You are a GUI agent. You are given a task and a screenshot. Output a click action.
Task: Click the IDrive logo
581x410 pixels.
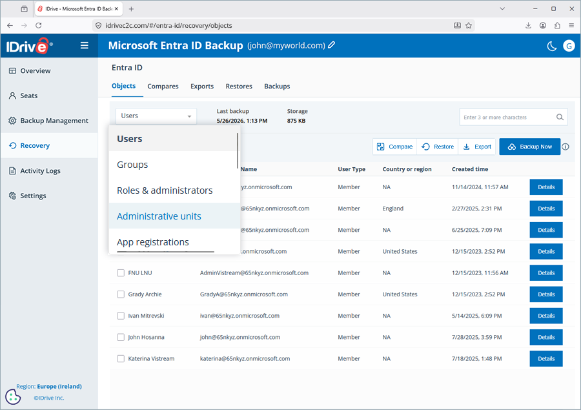29,46
